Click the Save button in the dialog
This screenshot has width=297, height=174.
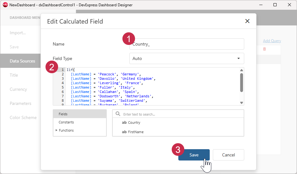(194, 155)
